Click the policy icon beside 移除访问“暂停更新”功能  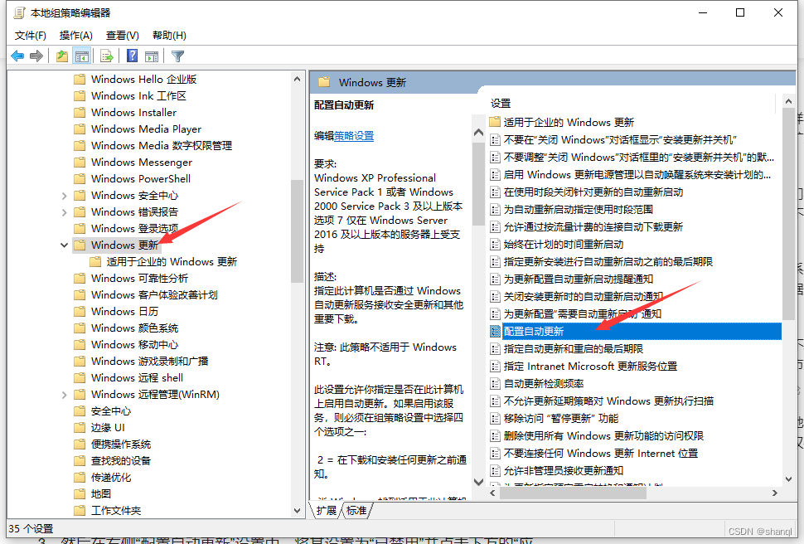click(495, 419)
